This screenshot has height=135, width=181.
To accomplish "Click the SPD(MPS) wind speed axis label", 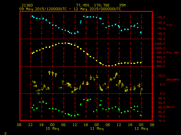I will click(x=173, y=80).
